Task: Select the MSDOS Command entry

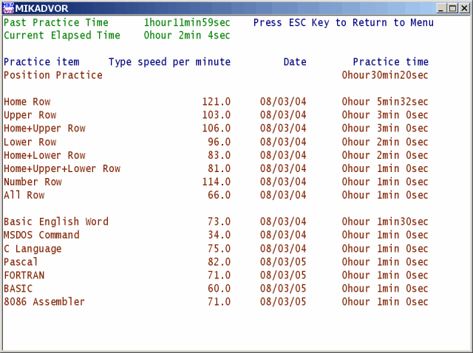Action: click(x=216, y=235)
